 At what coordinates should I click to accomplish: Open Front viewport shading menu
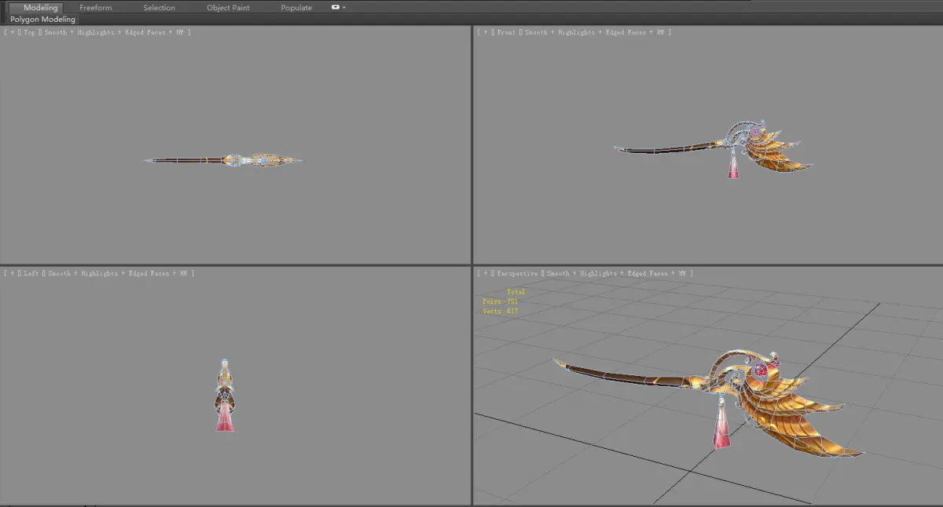[x=593, y=32]
